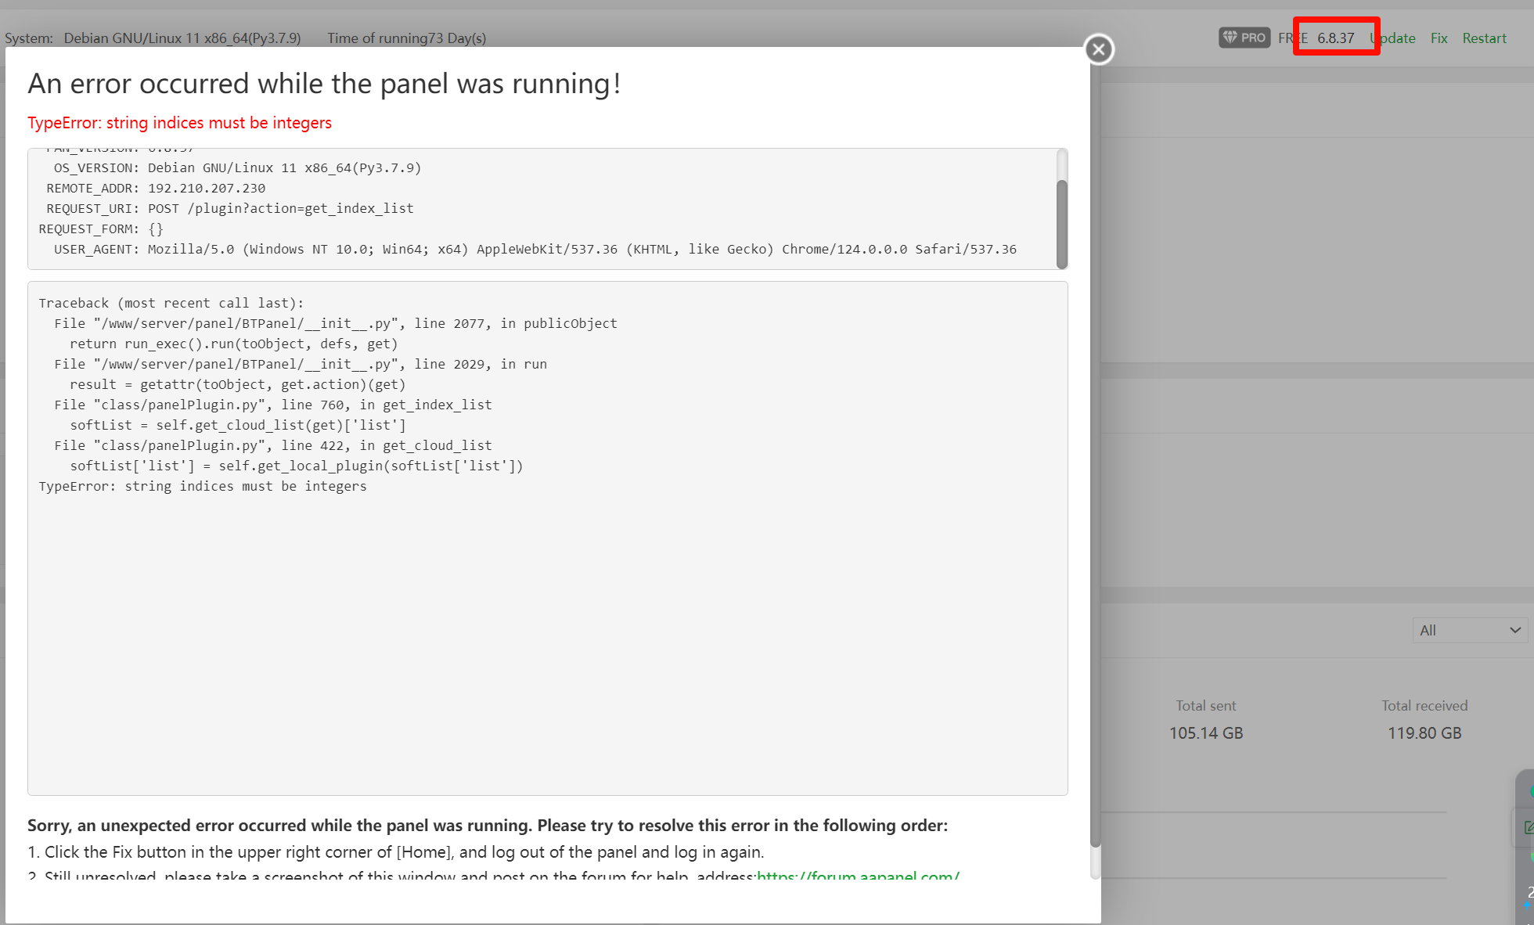Open the forum.aapanel.com link
The height and width of the screenshot is (925, 1534).
coord(858,876)
